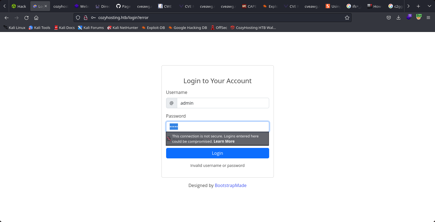Click 'Login to Your Account' heading
This screenshot has width=435, height=222.
217,81
